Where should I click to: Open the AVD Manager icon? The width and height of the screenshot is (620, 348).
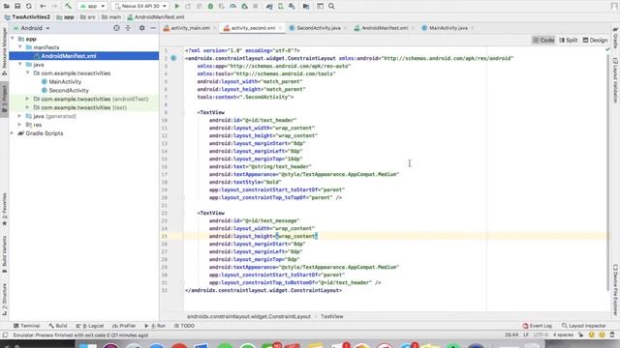(281, 7)
